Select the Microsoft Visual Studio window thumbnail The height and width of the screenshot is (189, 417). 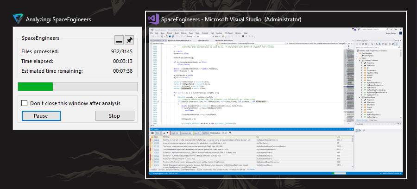(276, 95)
